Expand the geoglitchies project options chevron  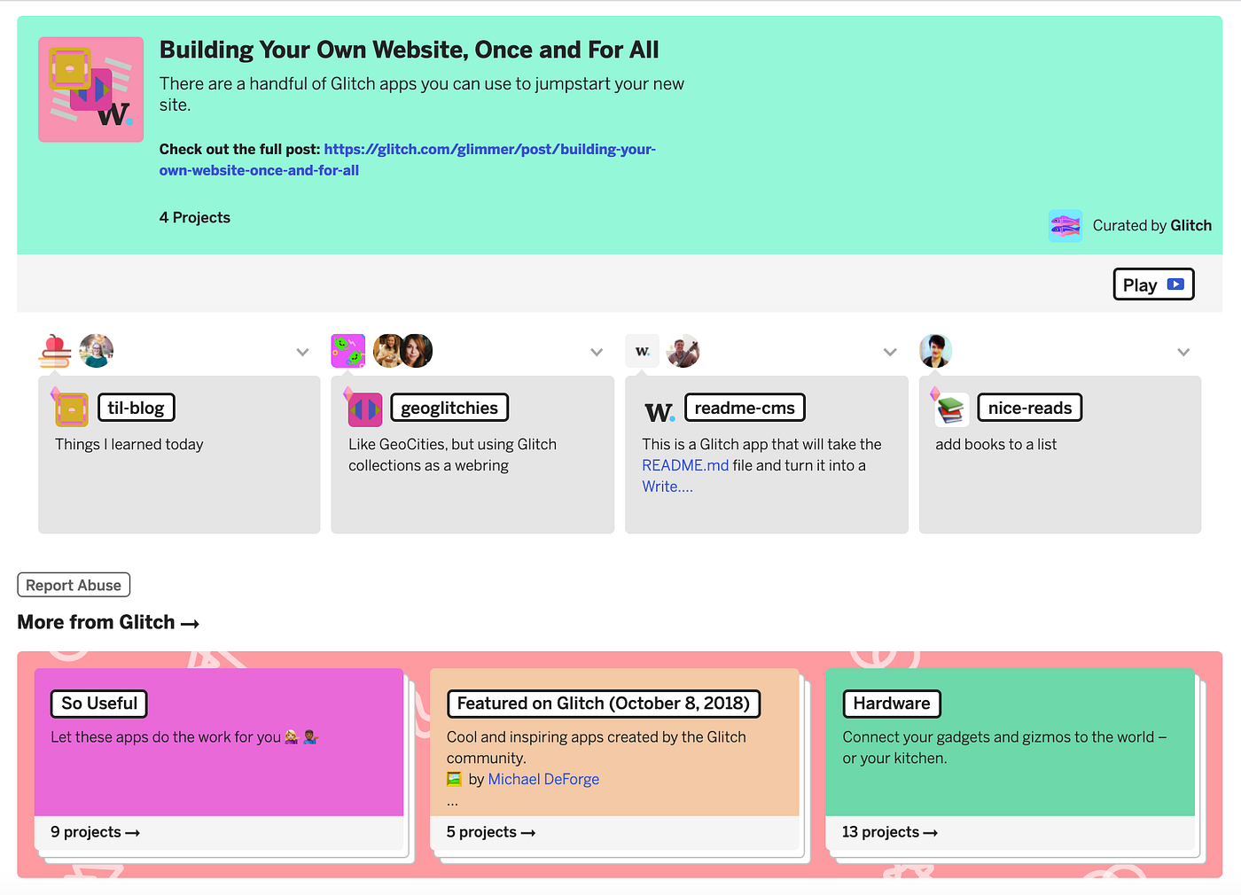[596, 352]
